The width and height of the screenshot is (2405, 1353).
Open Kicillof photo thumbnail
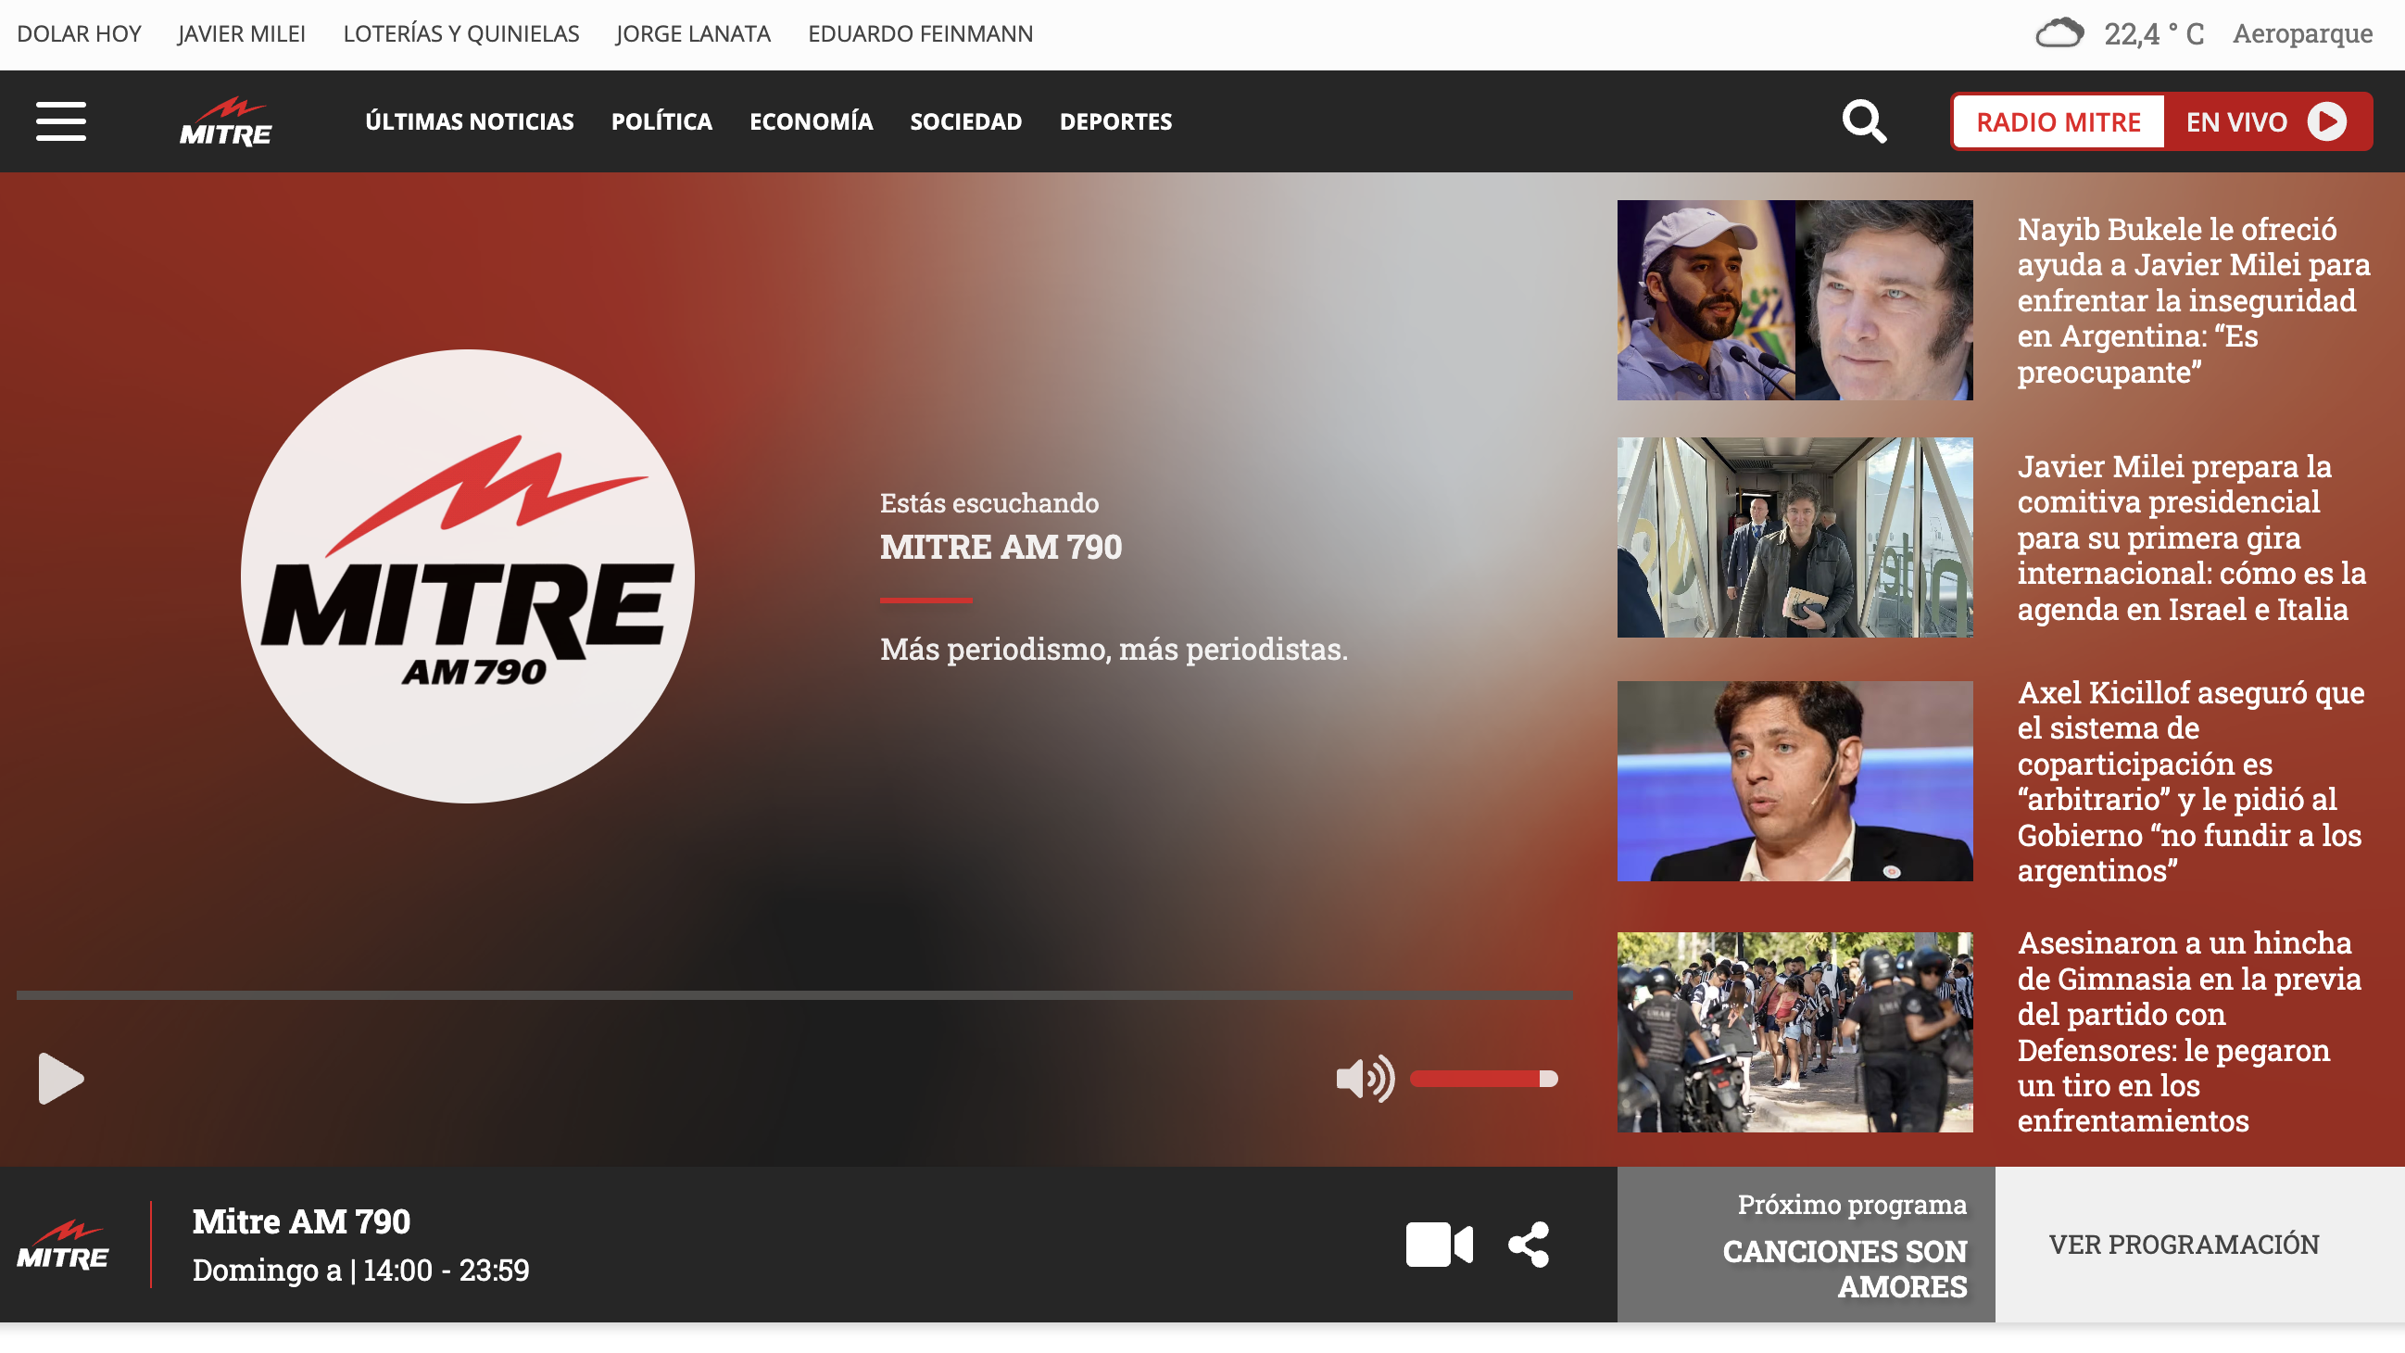tap(1794, 780)
